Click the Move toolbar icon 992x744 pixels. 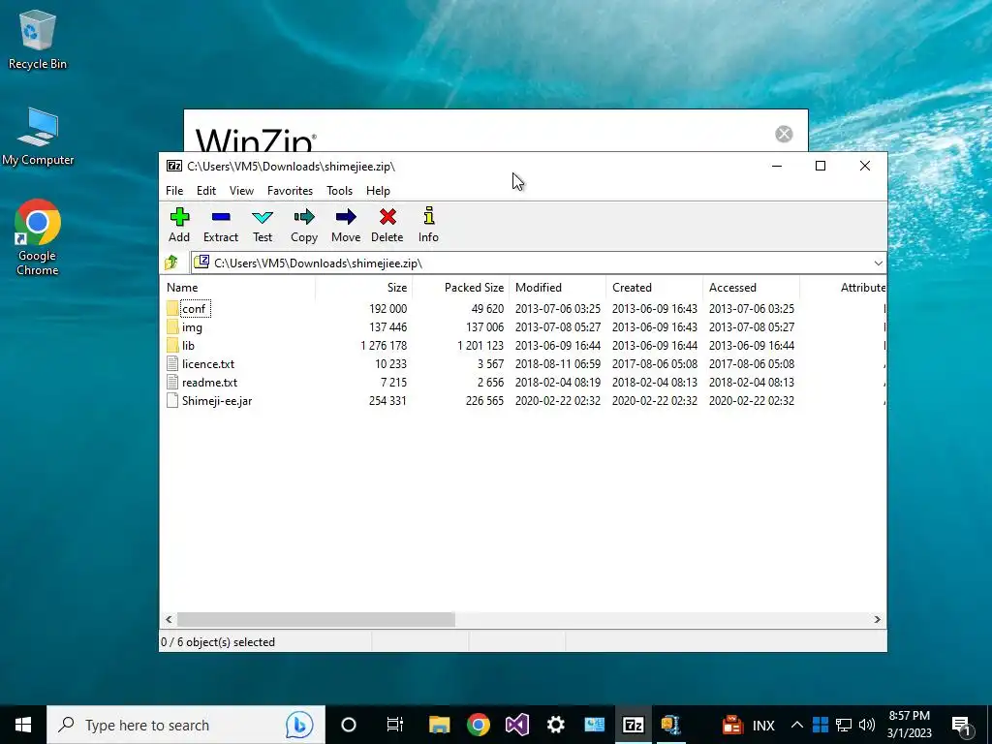point(346,217)
